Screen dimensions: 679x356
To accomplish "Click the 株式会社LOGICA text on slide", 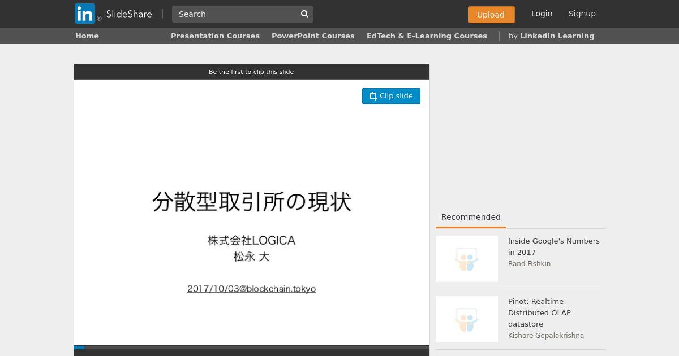I will coord(252,240).
